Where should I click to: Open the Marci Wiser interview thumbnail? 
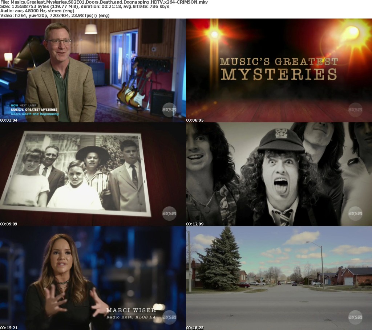click(93, 278)
